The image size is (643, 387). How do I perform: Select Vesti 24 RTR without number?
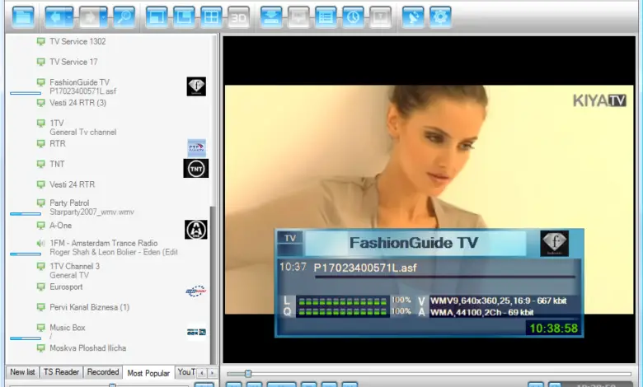click(x=73, y=184)
